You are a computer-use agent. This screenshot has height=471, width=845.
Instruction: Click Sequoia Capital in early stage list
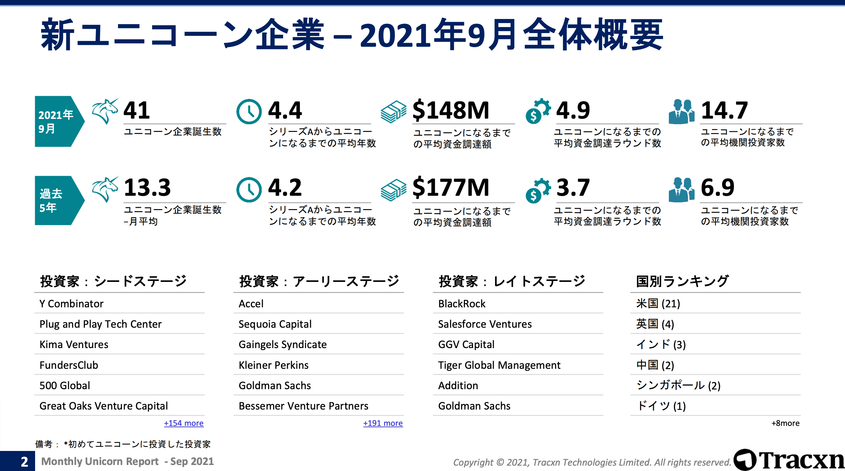click(x=275, y=324)
